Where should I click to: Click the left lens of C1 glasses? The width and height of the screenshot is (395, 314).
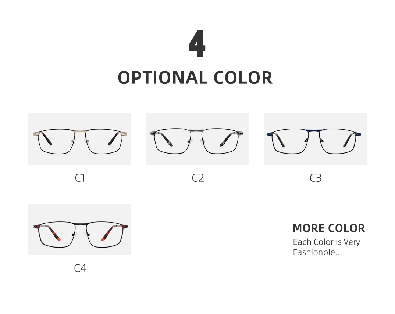point(56,141)
